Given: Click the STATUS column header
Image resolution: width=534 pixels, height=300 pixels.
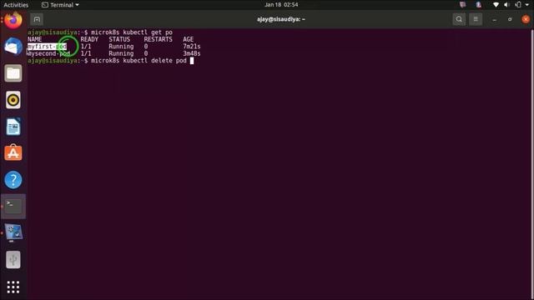Looking at the screenshot, I should click(119, 39).
